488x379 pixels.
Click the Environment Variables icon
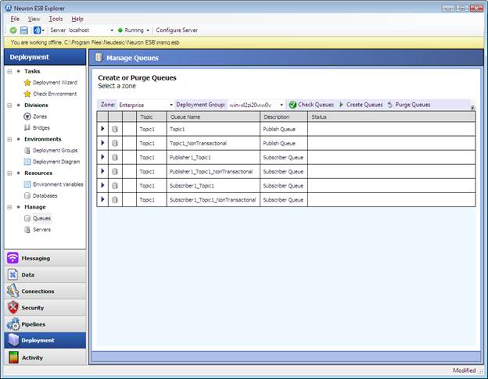27,184
